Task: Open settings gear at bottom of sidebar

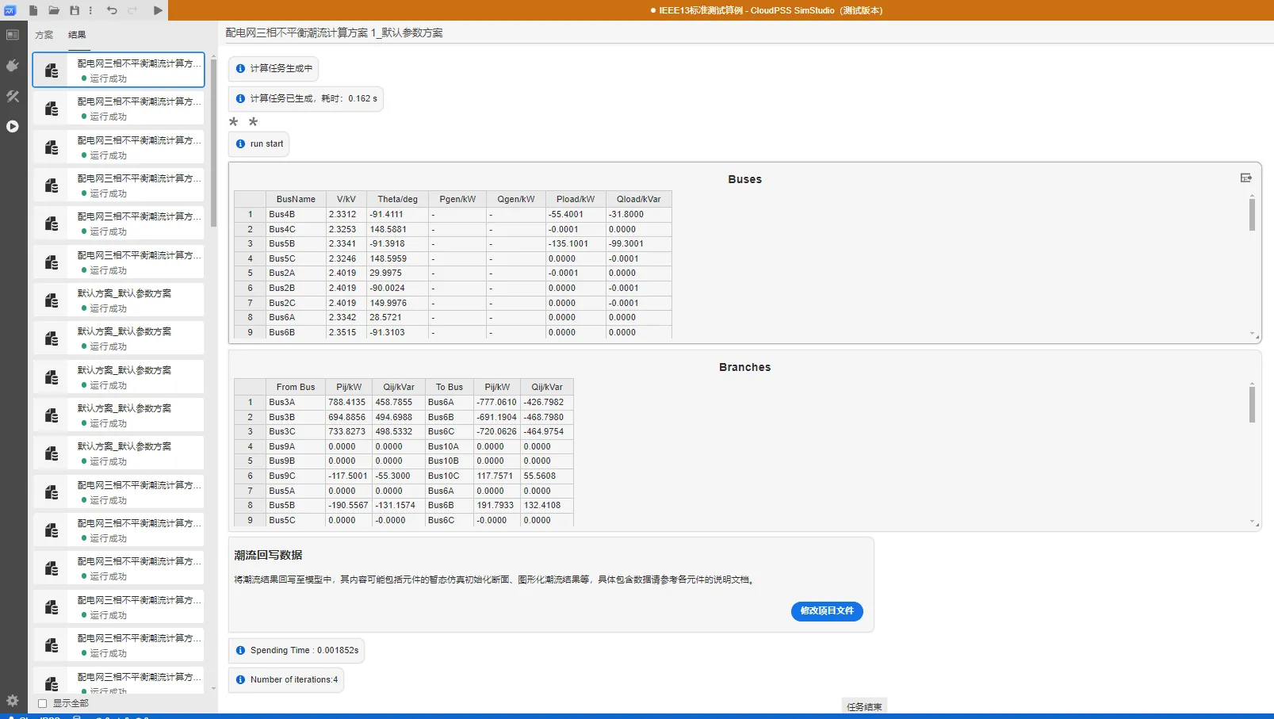Action: (x=13, y=701)
